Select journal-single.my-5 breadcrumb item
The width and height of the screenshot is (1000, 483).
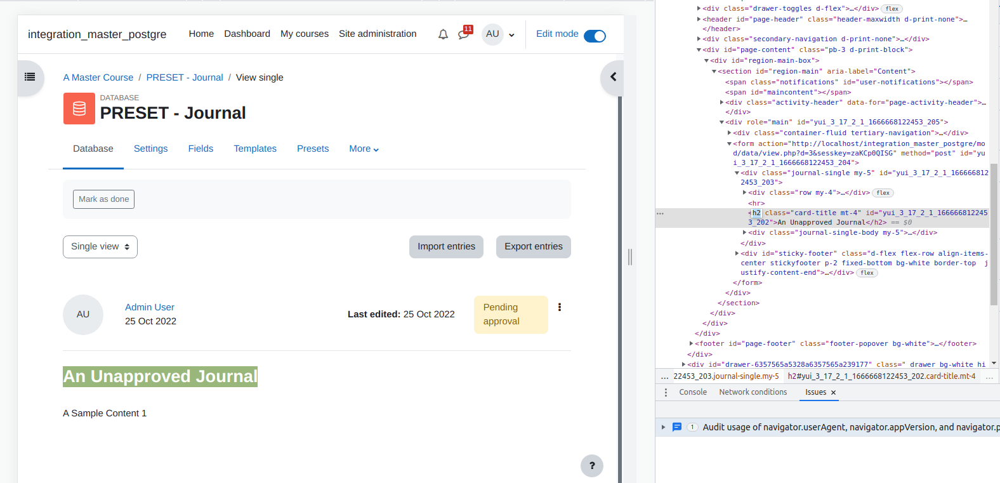(x=726, y=376)
